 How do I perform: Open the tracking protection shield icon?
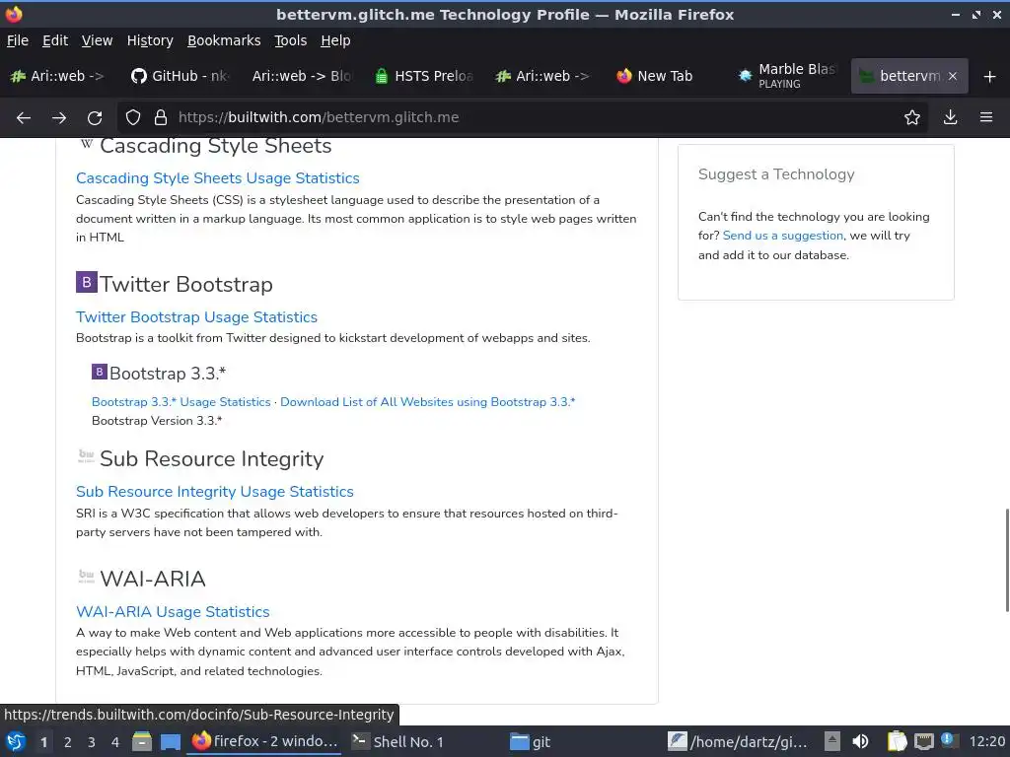[133, 118]
